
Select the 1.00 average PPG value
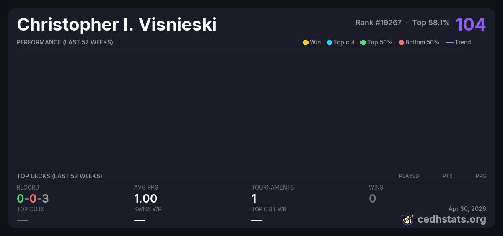145,198
